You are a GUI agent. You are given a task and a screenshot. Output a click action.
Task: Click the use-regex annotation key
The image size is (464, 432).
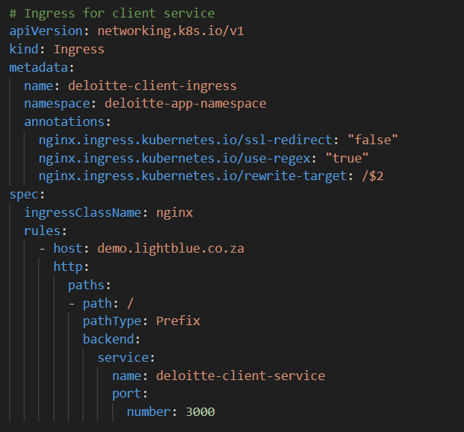(175, 159)
